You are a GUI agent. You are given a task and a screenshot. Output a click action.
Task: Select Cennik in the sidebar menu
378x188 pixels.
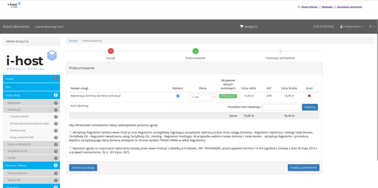tap(11, 158)
